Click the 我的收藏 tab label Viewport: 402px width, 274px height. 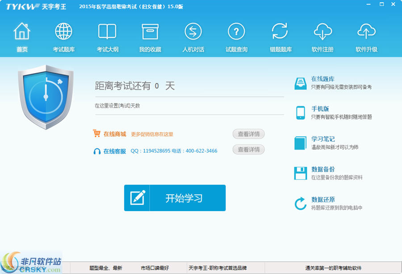(x=150, y=49)
